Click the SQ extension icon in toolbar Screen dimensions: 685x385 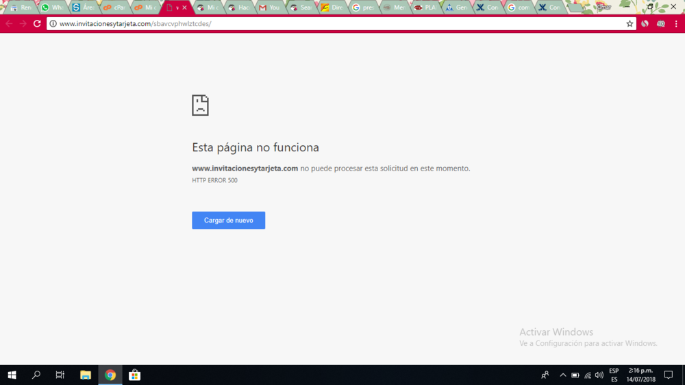[x=660, y=23]
